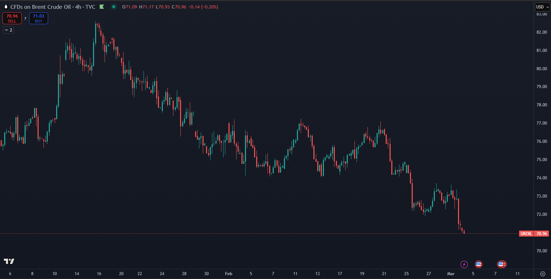Click the green market status dot
This screenshot has width=551, height=279.
tap(113, 7)
